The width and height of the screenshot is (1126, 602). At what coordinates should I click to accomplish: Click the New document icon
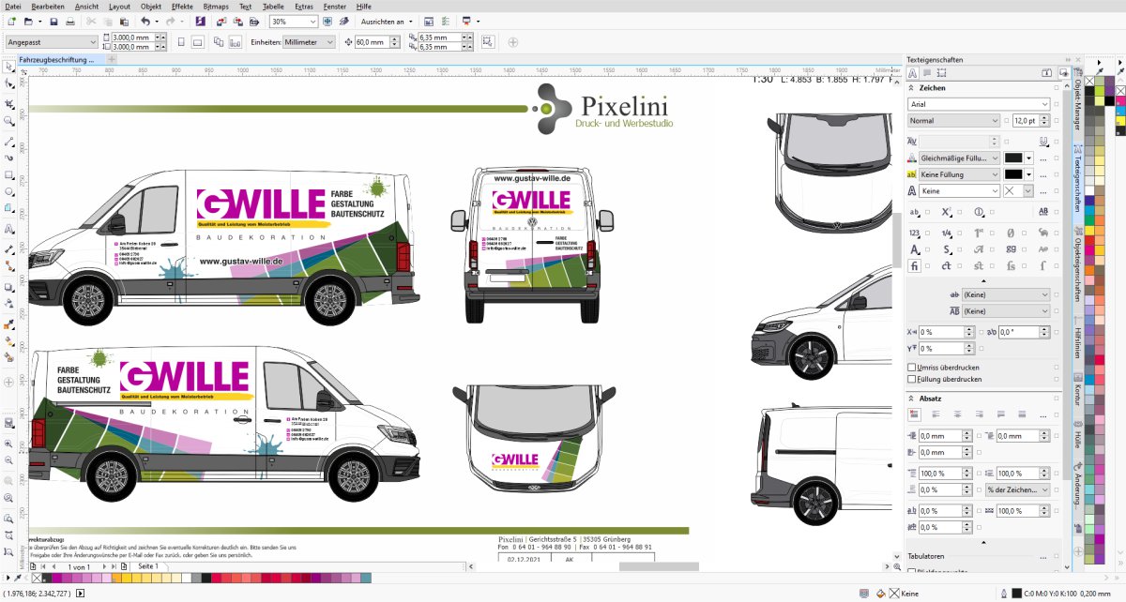[9, 21]
